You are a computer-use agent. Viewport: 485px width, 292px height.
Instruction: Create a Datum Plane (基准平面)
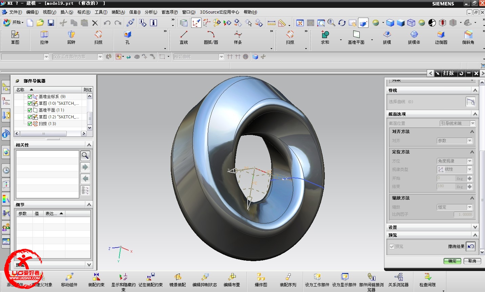[356, 37]
